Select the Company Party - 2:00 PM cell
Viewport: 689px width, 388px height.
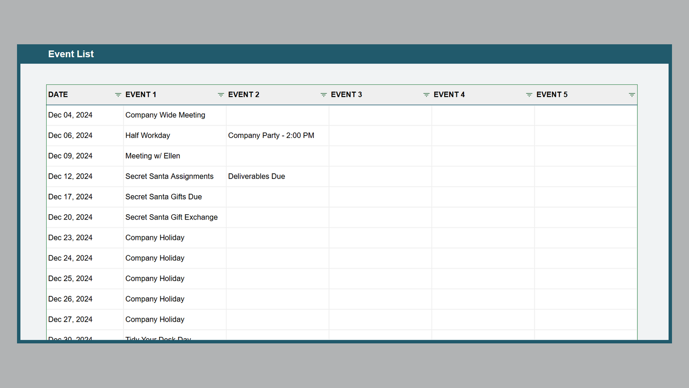click(271, 136)
